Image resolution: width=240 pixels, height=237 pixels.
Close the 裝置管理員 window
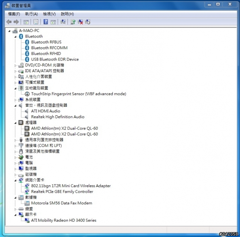(230, 5)
